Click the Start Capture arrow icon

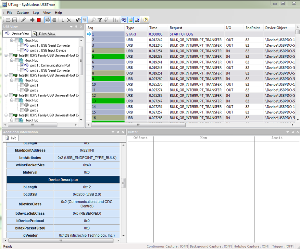32,20
